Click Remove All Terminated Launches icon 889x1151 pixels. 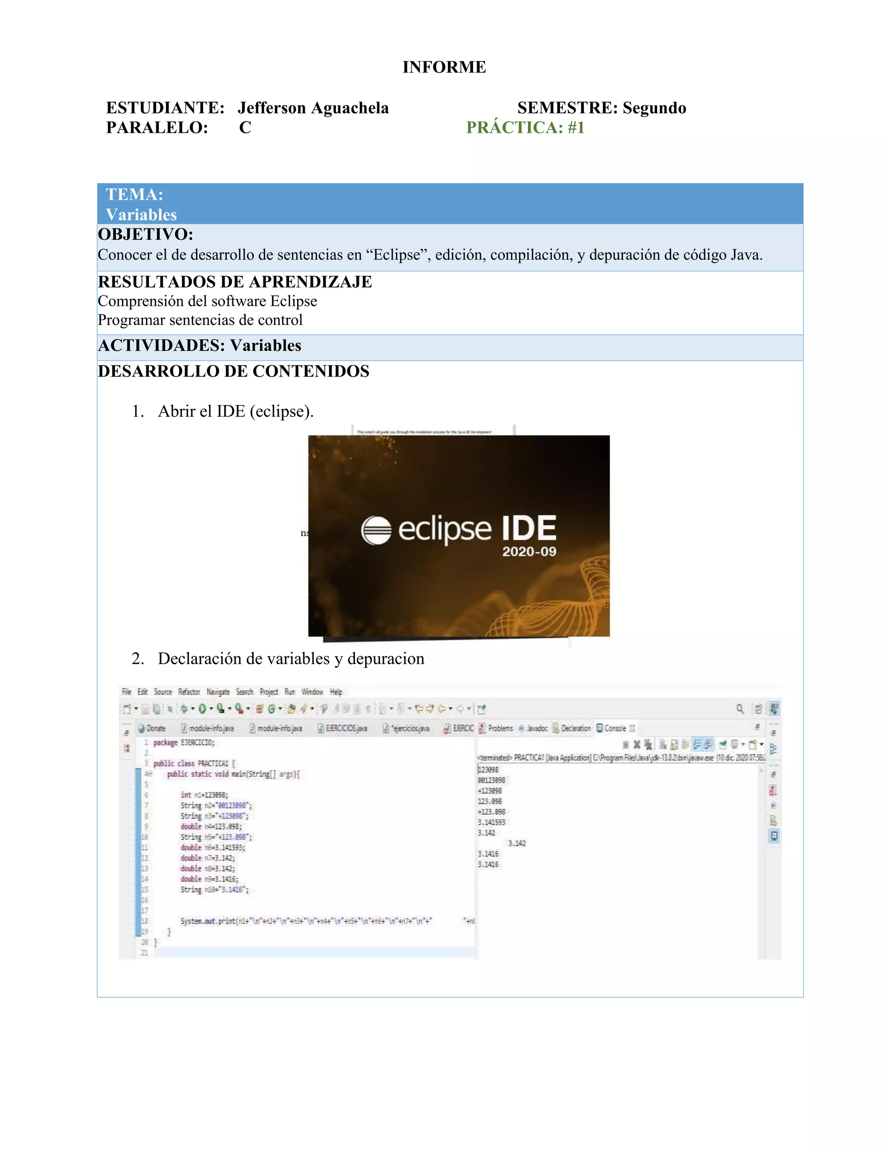649,744
